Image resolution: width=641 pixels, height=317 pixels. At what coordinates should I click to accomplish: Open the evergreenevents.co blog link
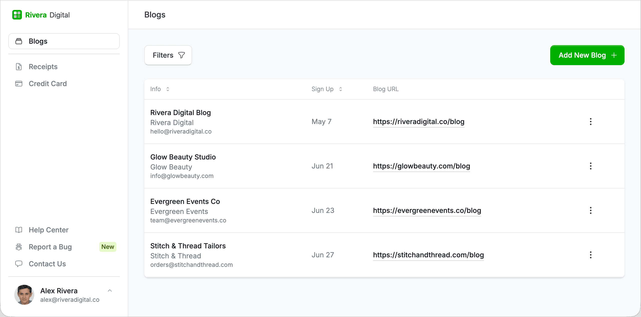pos(427,210)
